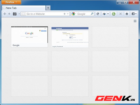This screenshot has height=105, width=140.
Task: Go forward with the forward arrow
Action: pyautogui.click(x=9, y=14)
